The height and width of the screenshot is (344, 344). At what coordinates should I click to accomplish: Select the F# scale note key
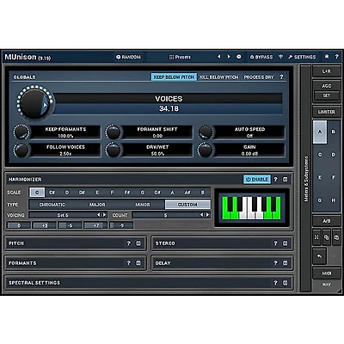[x=127, y=193]
